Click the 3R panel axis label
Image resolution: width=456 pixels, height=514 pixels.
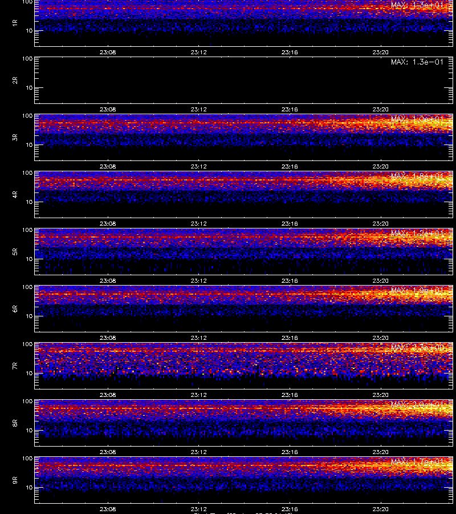[15, 137]
